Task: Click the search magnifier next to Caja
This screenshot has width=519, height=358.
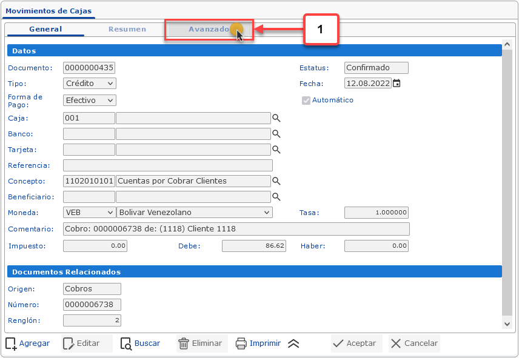Action: pyautogui.click(x=276, y=118)
